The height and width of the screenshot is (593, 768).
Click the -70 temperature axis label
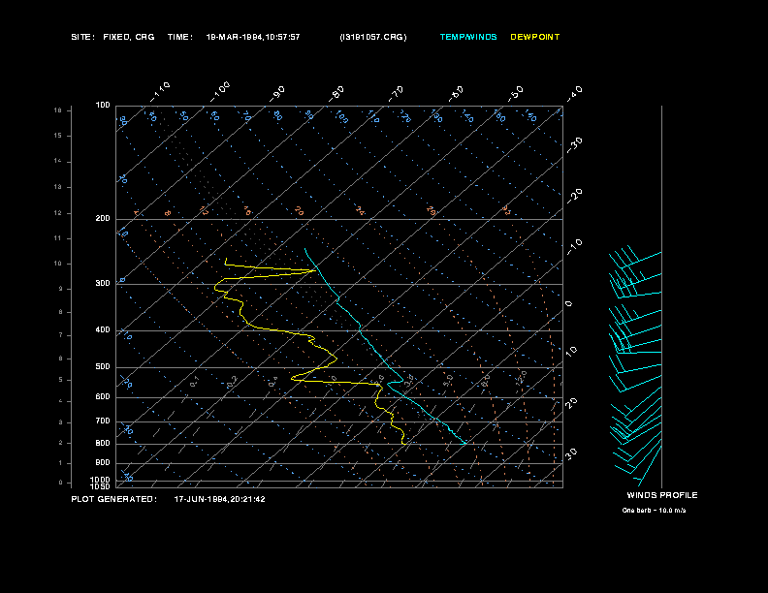[x=397, y=94]
